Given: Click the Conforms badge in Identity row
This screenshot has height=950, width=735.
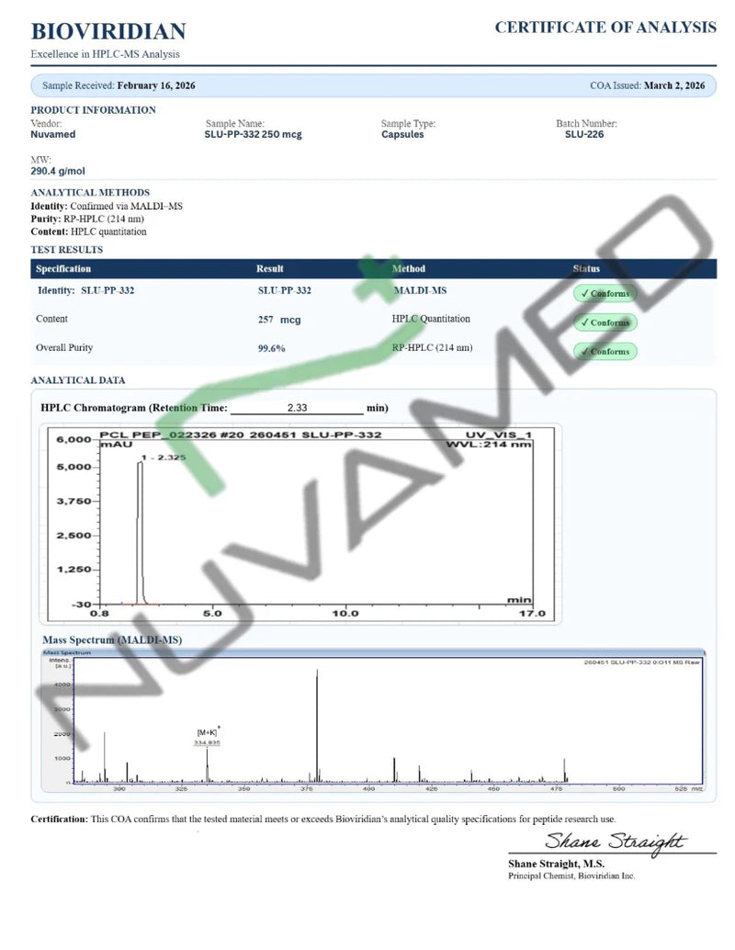Looking at the screenshot, I should (x=605, y=293).
